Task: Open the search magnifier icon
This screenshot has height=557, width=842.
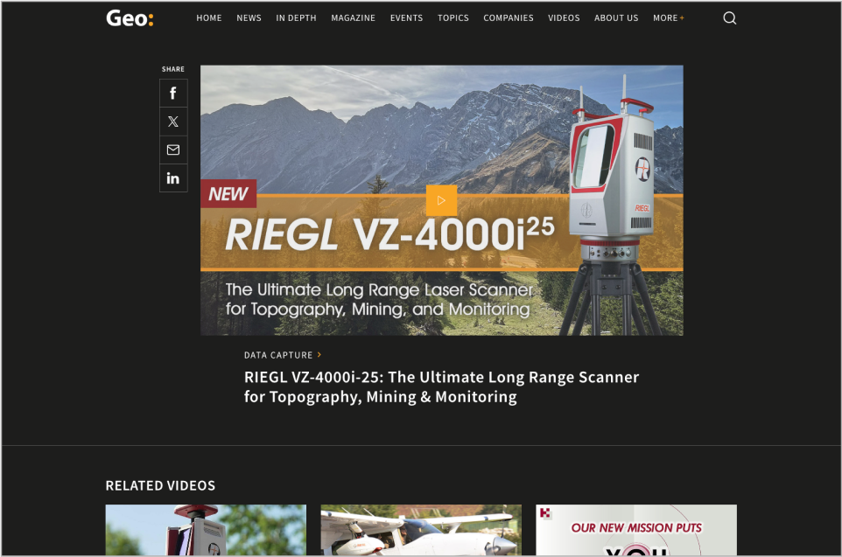Action: click(729, 18)
